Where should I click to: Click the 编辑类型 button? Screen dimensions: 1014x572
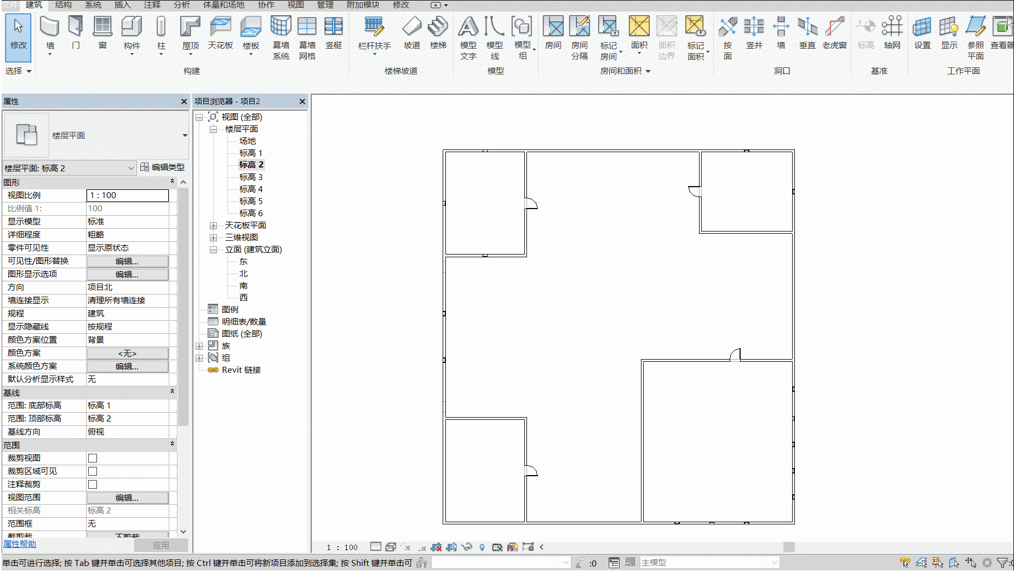pyautogui.click(x=163, y=167)
